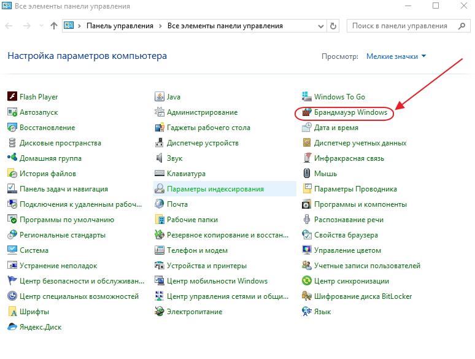The image size is (475, 359).
Task: Open Подключения к удаленным рабочим столам link
Action: click(80, 204)
